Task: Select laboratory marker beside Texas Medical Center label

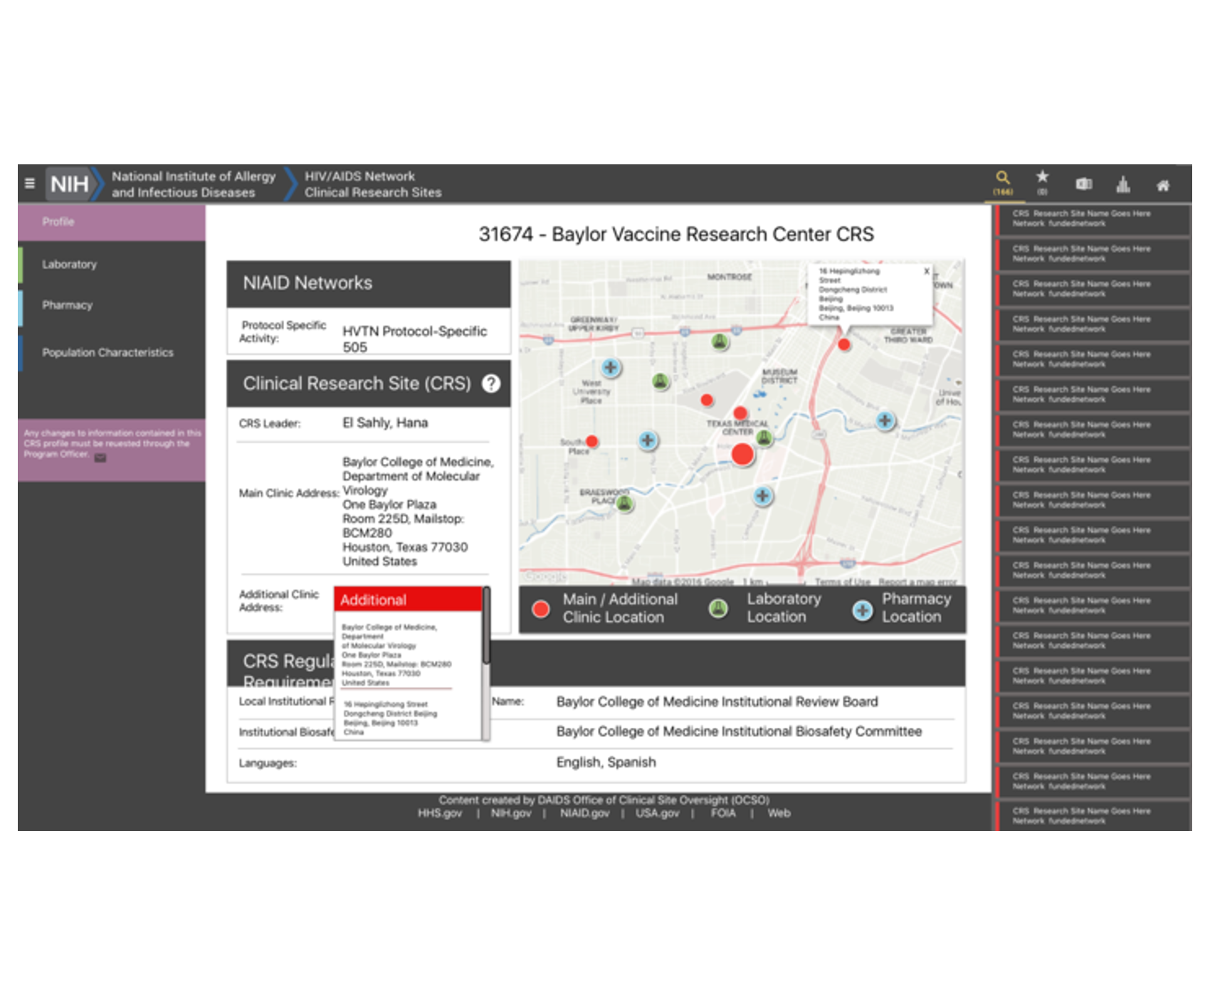Action: click(x=764, y=438)
